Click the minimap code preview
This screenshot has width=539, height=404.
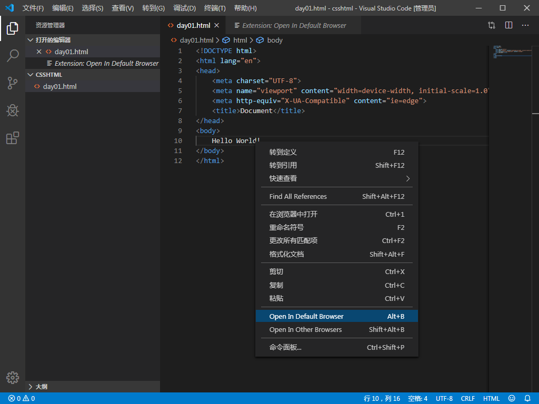point(512,52)
